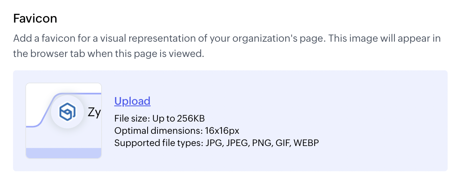Click the Favicon section heading
Screen dimensions: 463x185
point(35,18)
